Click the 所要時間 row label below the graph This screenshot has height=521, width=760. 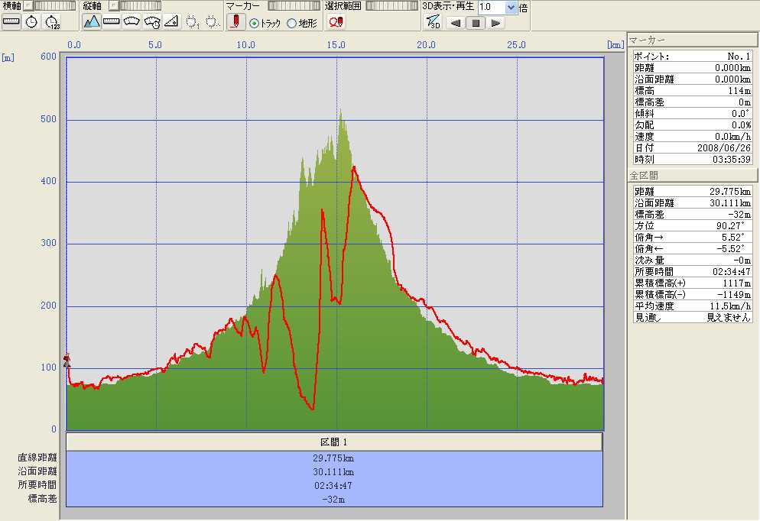(x=37, y=484)
